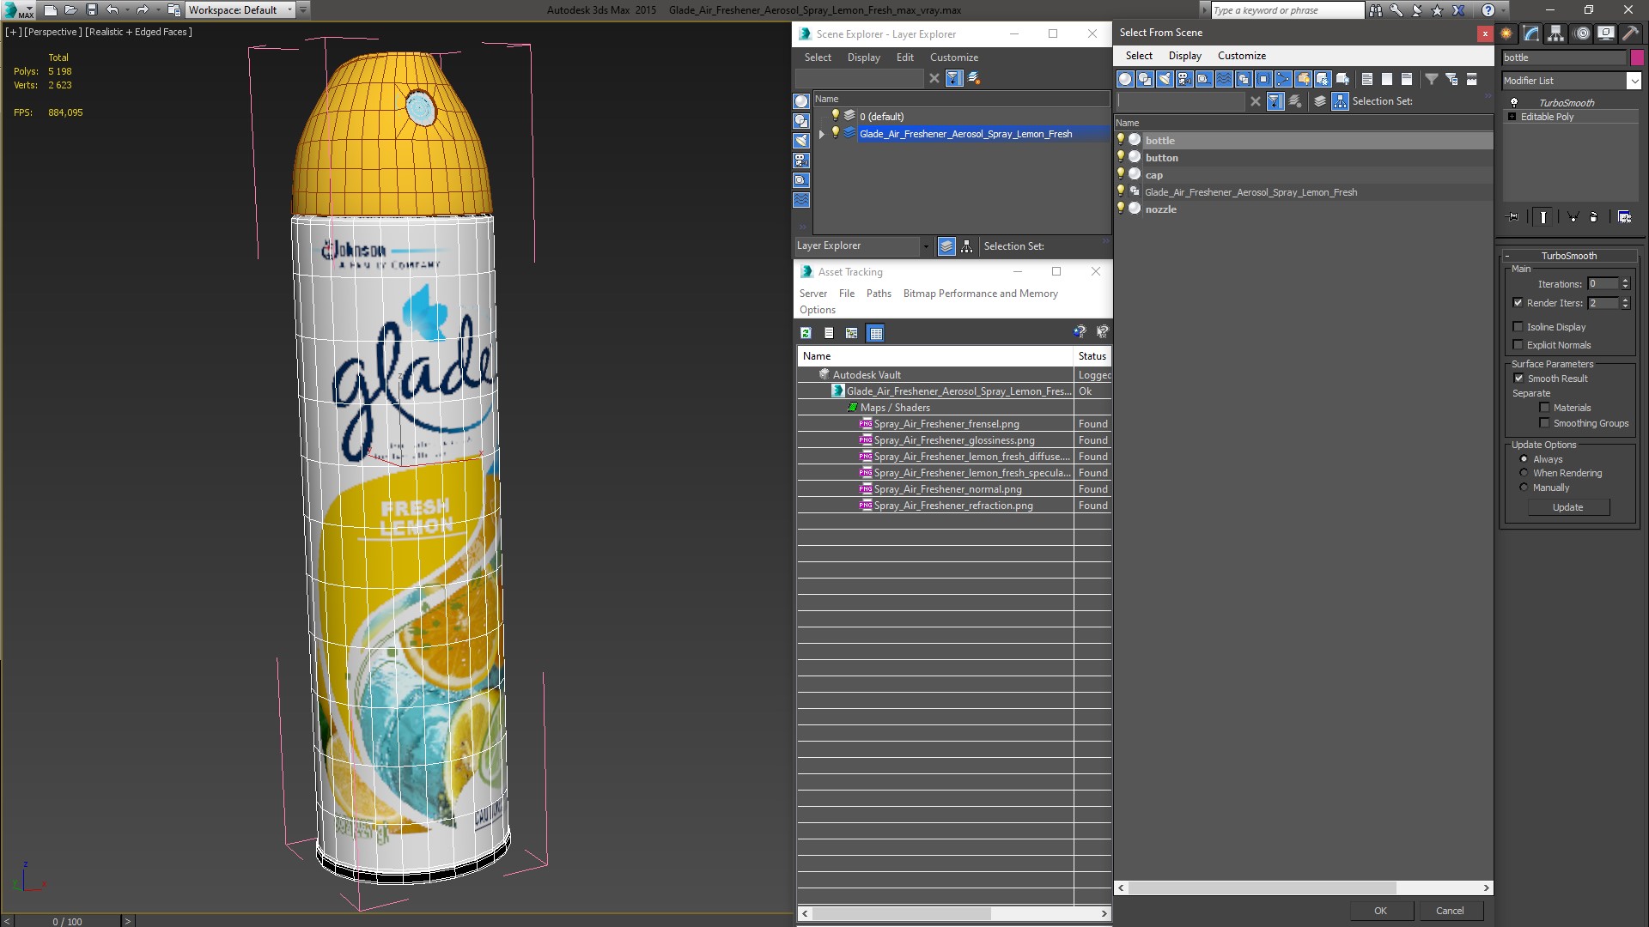Increase the Iterations spinner value

pyautogui.click(x=1625, y=281)
